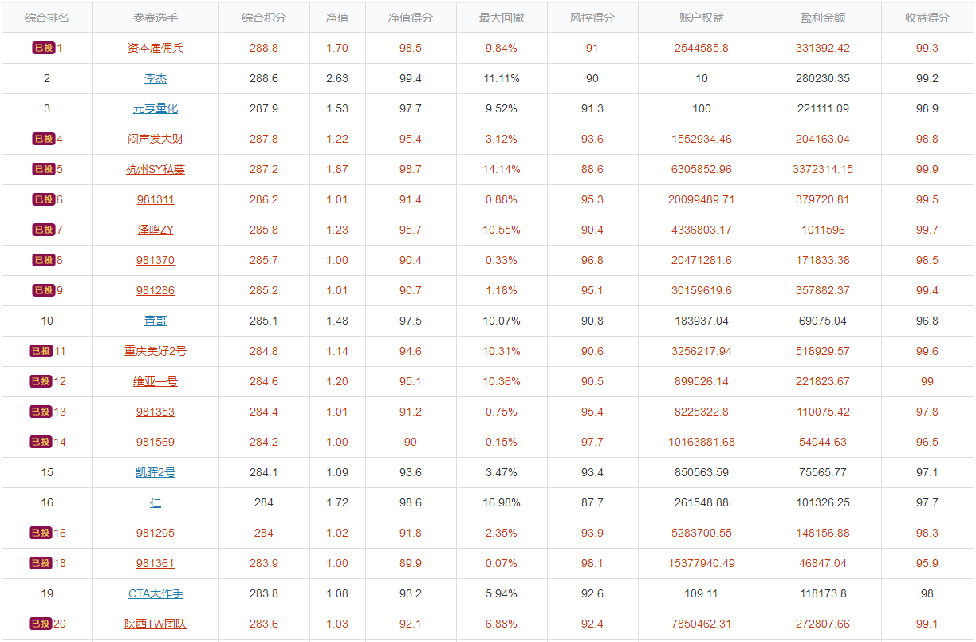This screenshot has width=976, height=642.
Task: Open contestant 资本雇佣兵 profile link
Action: pyautogui.click(x=155, y=48)
